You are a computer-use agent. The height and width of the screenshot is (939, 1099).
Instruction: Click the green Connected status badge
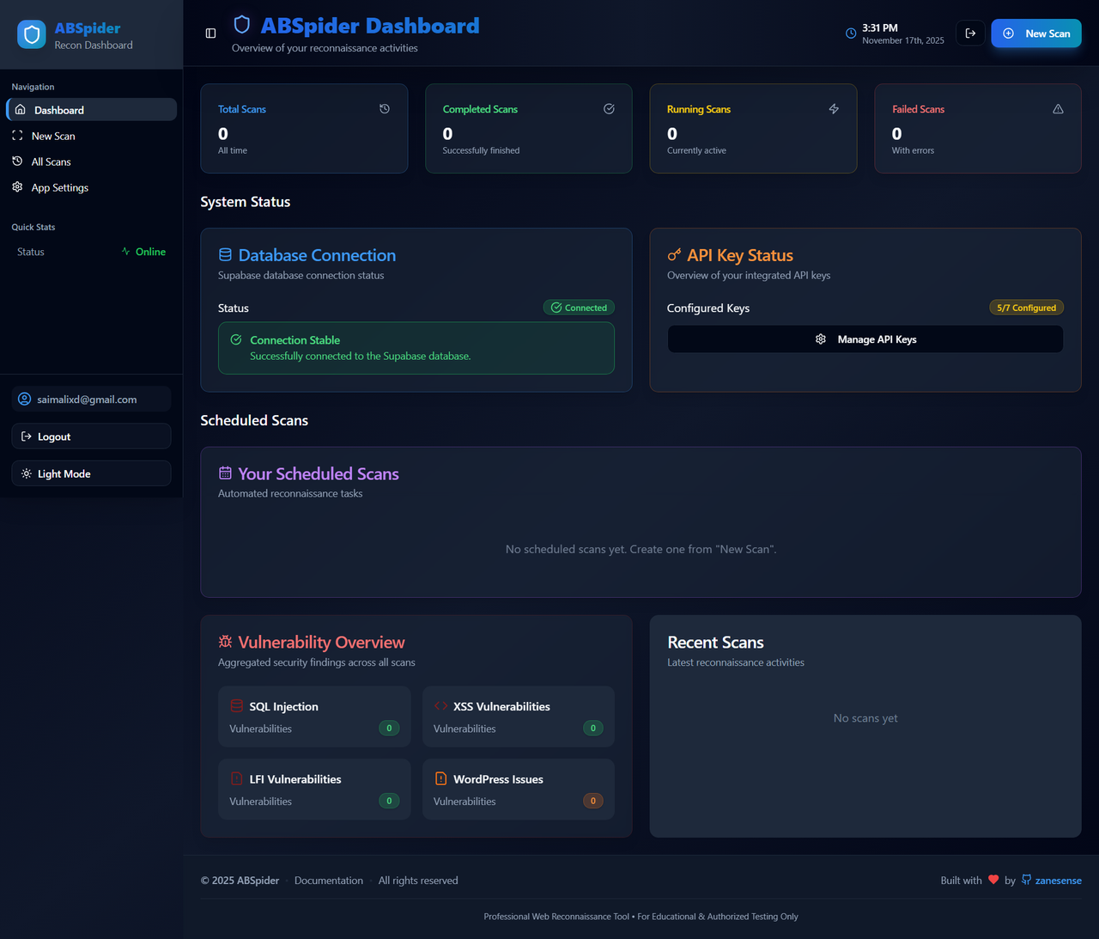click(x=579, y=308)
